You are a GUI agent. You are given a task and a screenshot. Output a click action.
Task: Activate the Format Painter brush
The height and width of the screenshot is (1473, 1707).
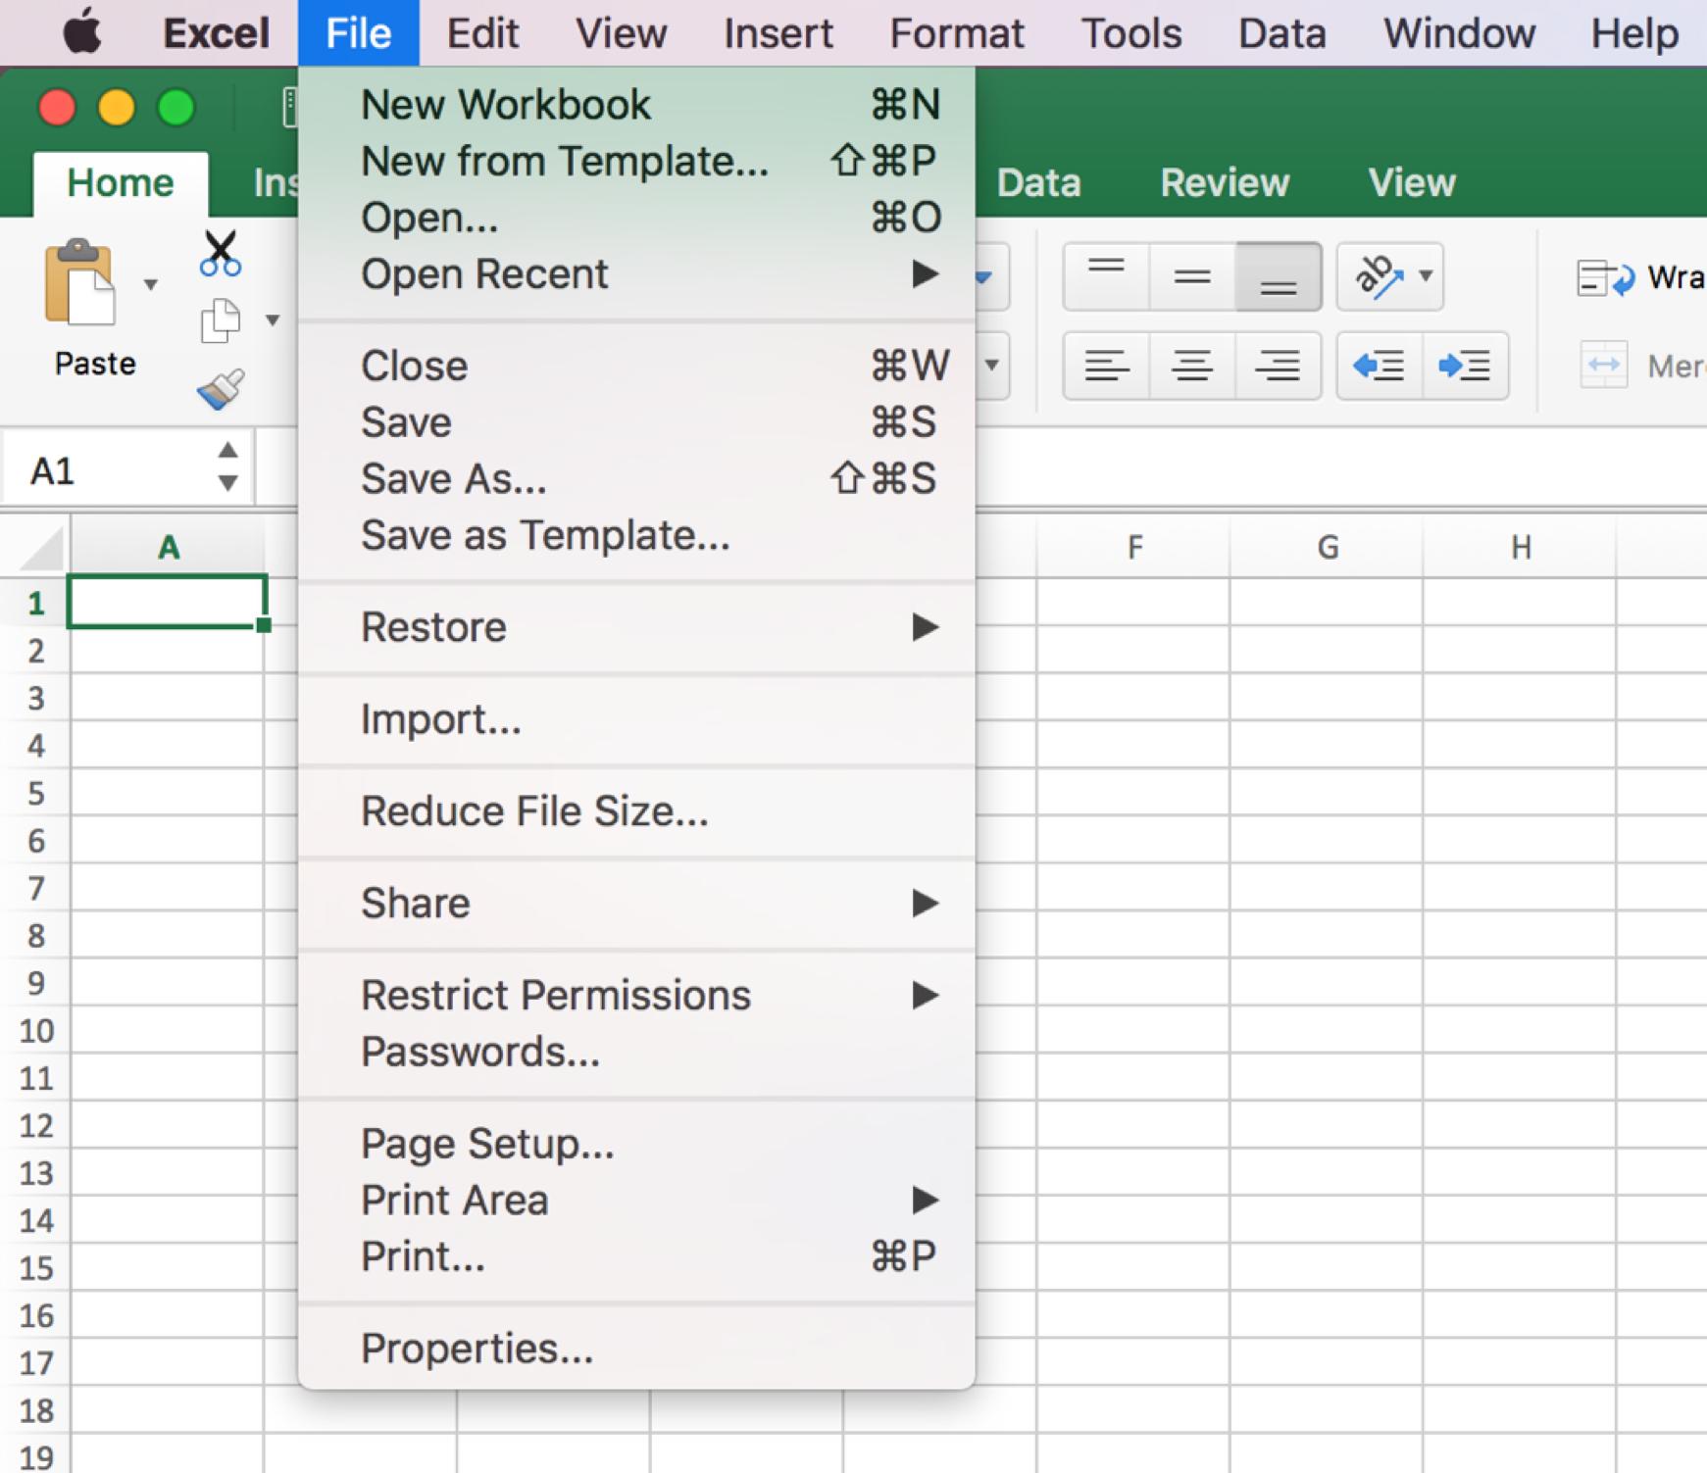pyautogui.click(x=221, y=388)
